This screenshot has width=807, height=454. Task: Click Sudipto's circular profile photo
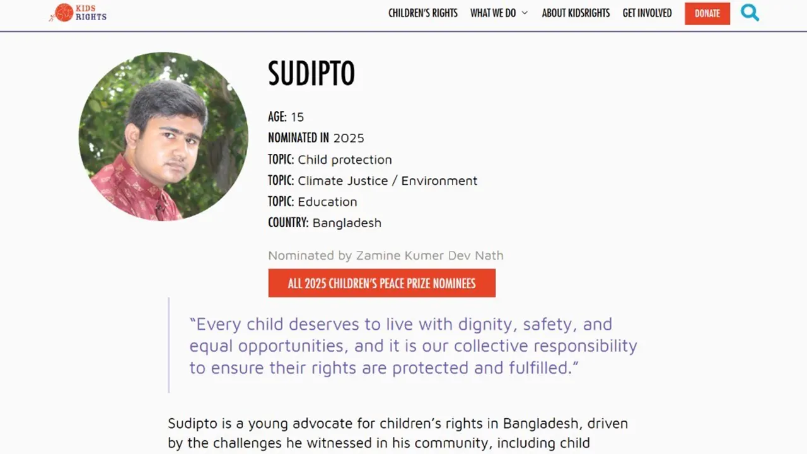(163, 136)
